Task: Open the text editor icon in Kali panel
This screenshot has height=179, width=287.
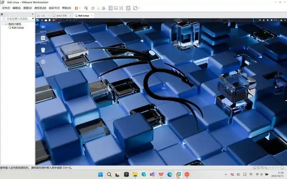Action: pyautogui.click(x=50, y=20)
